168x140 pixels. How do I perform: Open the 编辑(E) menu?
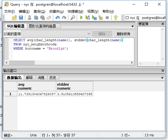click(24, 11)
